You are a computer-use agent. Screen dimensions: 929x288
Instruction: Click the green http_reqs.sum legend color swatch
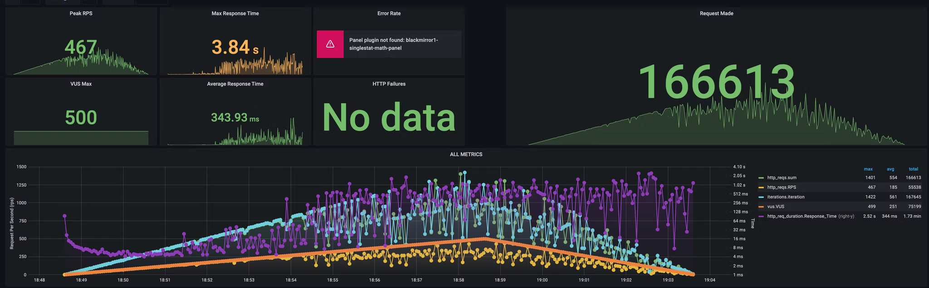click(x=761, y=178)
